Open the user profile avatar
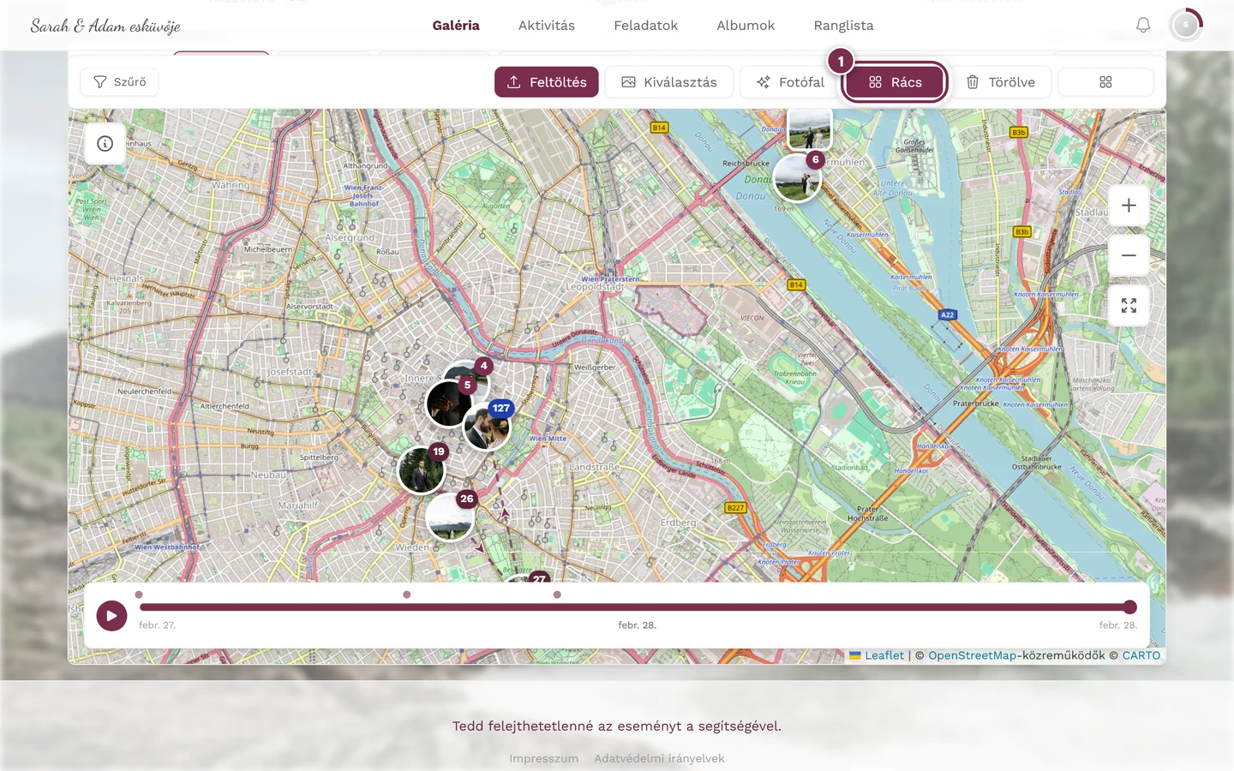The height and width of the screenshot is (771, 1234). [x=1186, y=25]
